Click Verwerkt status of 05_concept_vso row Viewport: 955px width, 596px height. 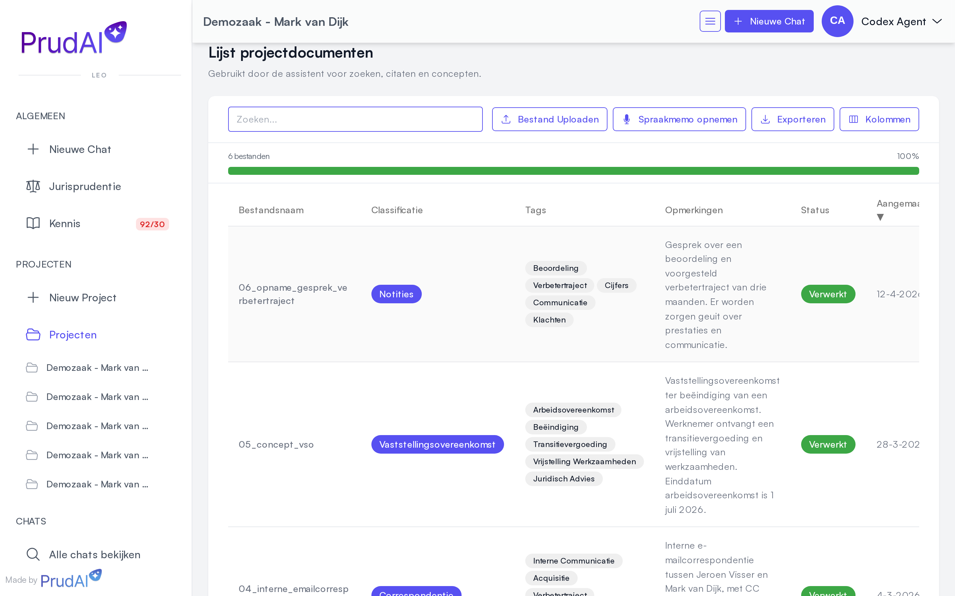828,444
